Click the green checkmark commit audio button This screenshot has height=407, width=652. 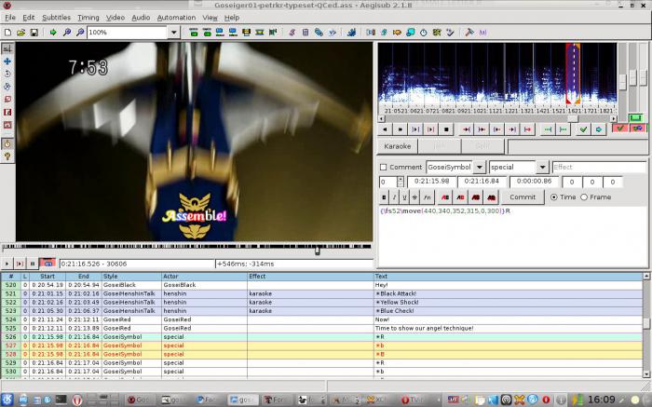pos(583,129)
